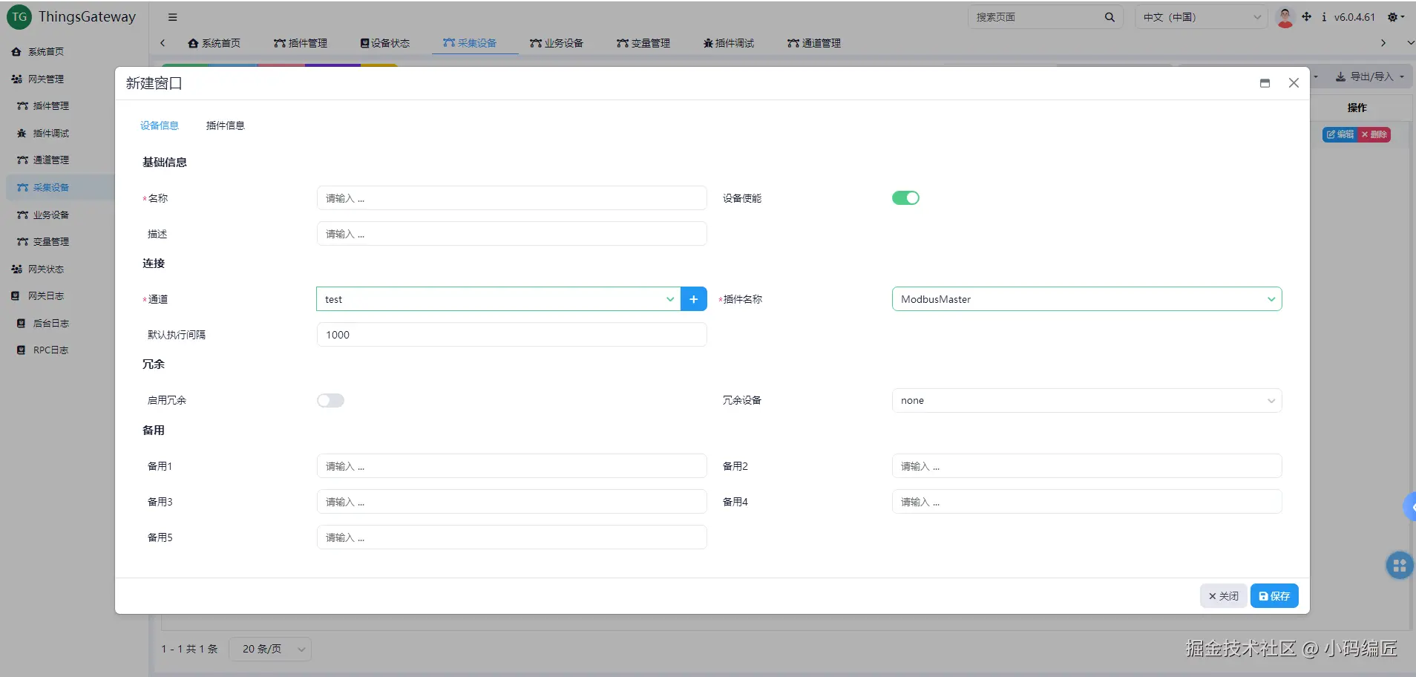Open the 设备状态 top tab
Viewport: 1416px width, 677px height.
[x=385, y=43]
